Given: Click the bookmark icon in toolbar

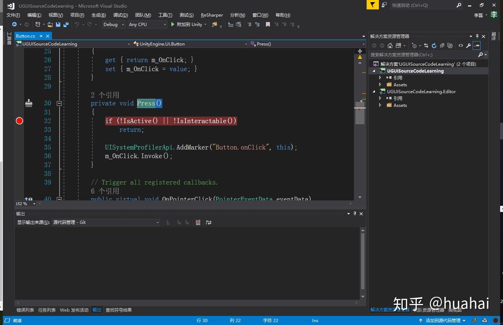Looking at the screenshot, I should 268,25.
